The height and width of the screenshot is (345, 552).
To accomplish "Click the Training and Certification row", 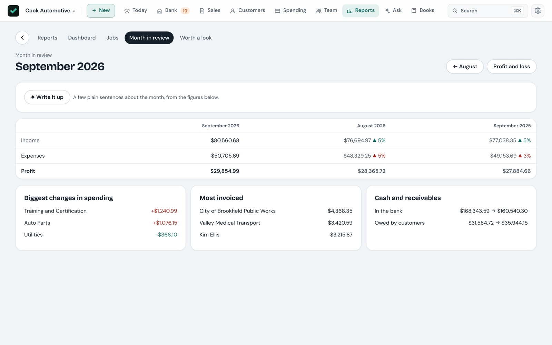I will (x=100, y=211).
